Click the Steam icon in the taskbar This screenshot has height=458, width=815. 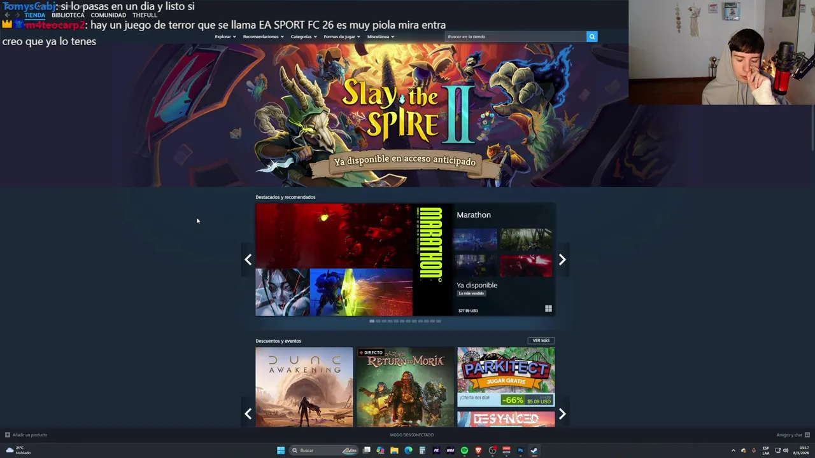534,450
